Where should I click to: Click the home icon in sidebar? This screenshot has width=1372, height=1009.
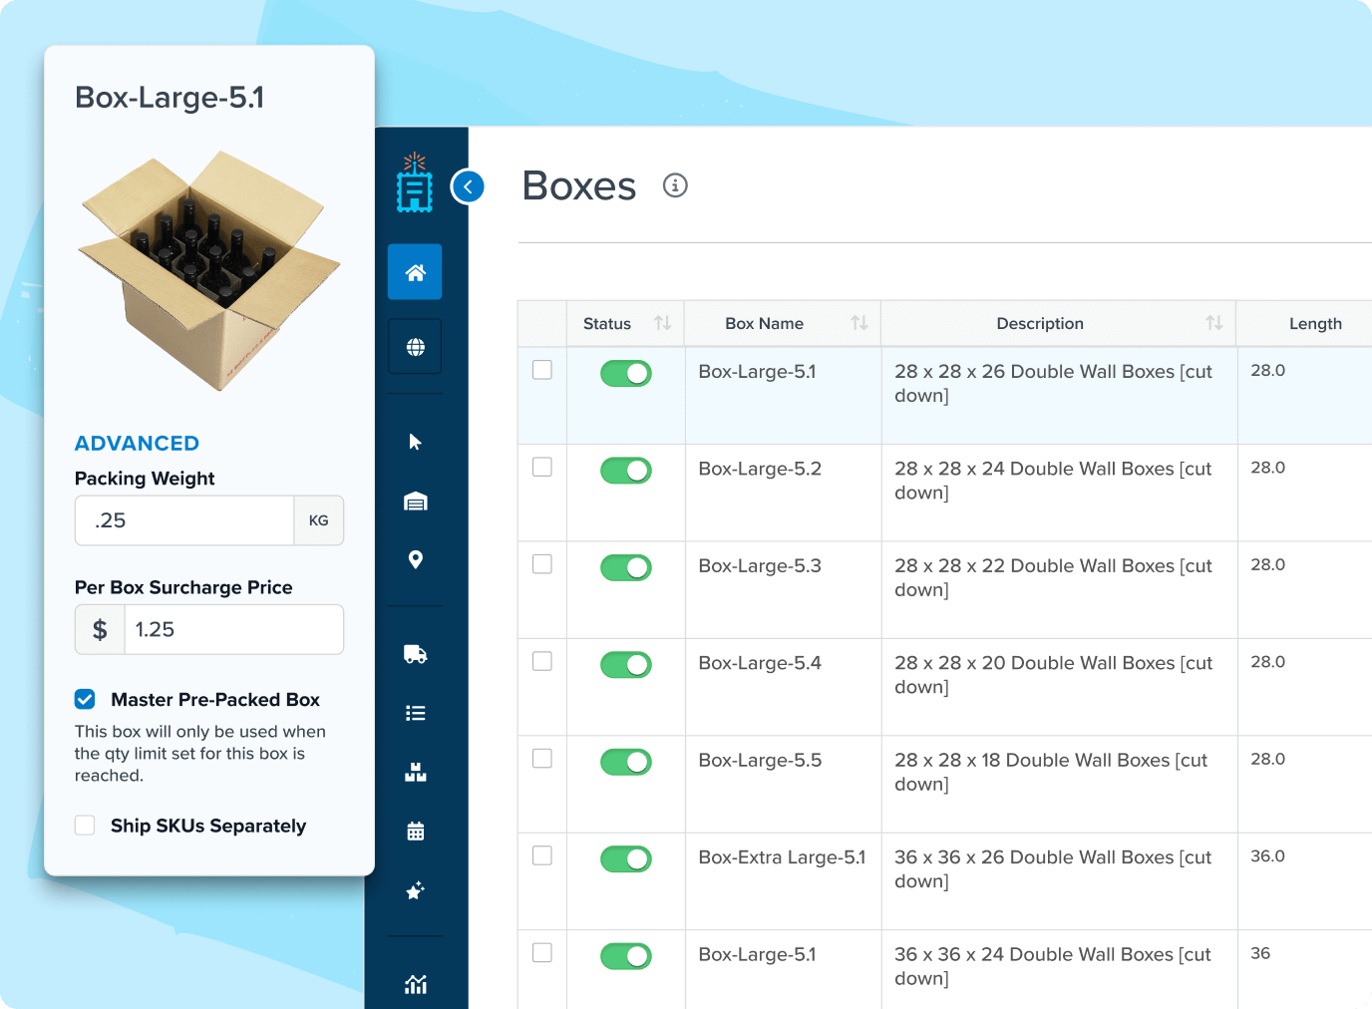point(415,272)
